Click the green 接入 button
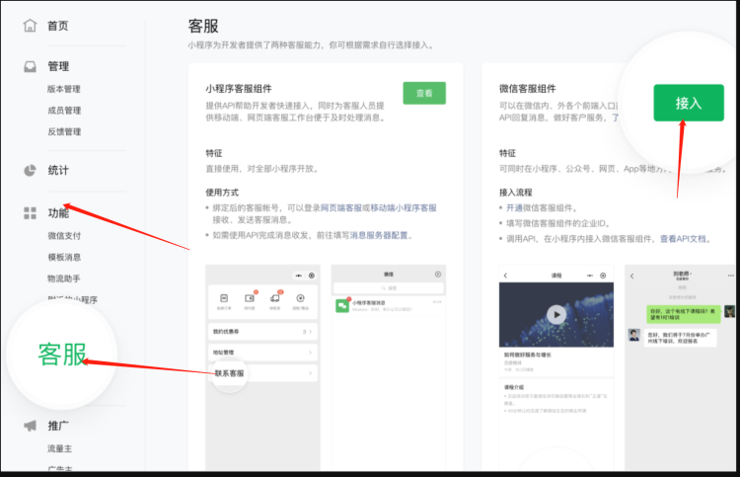This screenshot has width=740, height=477. click(x=689, y=103)
